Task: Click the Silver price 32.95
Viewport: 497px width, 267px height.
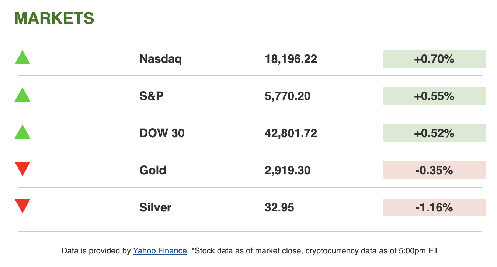Action: tap(279, 207)
